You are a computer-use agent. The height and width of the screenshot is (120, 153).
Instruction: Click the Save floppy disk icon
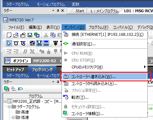30,35
